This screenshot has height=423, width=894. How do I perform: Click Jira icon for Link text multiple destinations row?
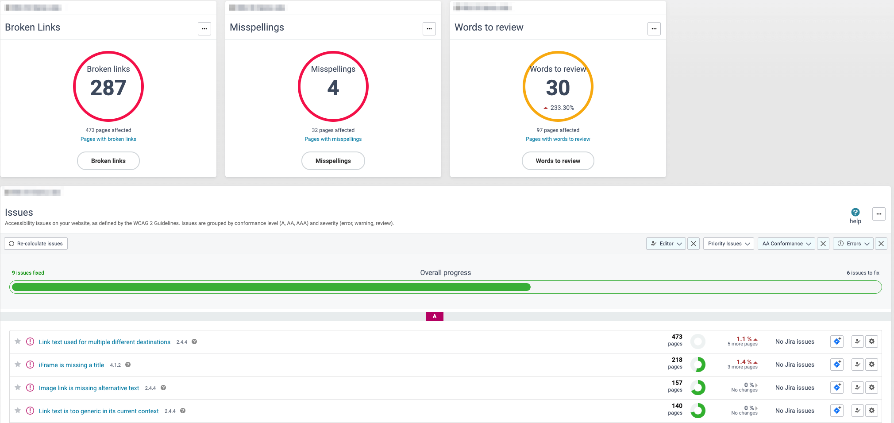pos(836,342)
